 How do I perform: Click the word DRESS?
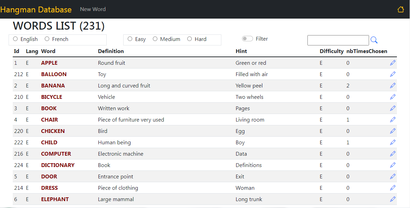point(50,188)
